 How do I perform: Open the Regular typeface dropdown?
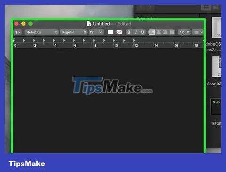click(x=73, y=32)
